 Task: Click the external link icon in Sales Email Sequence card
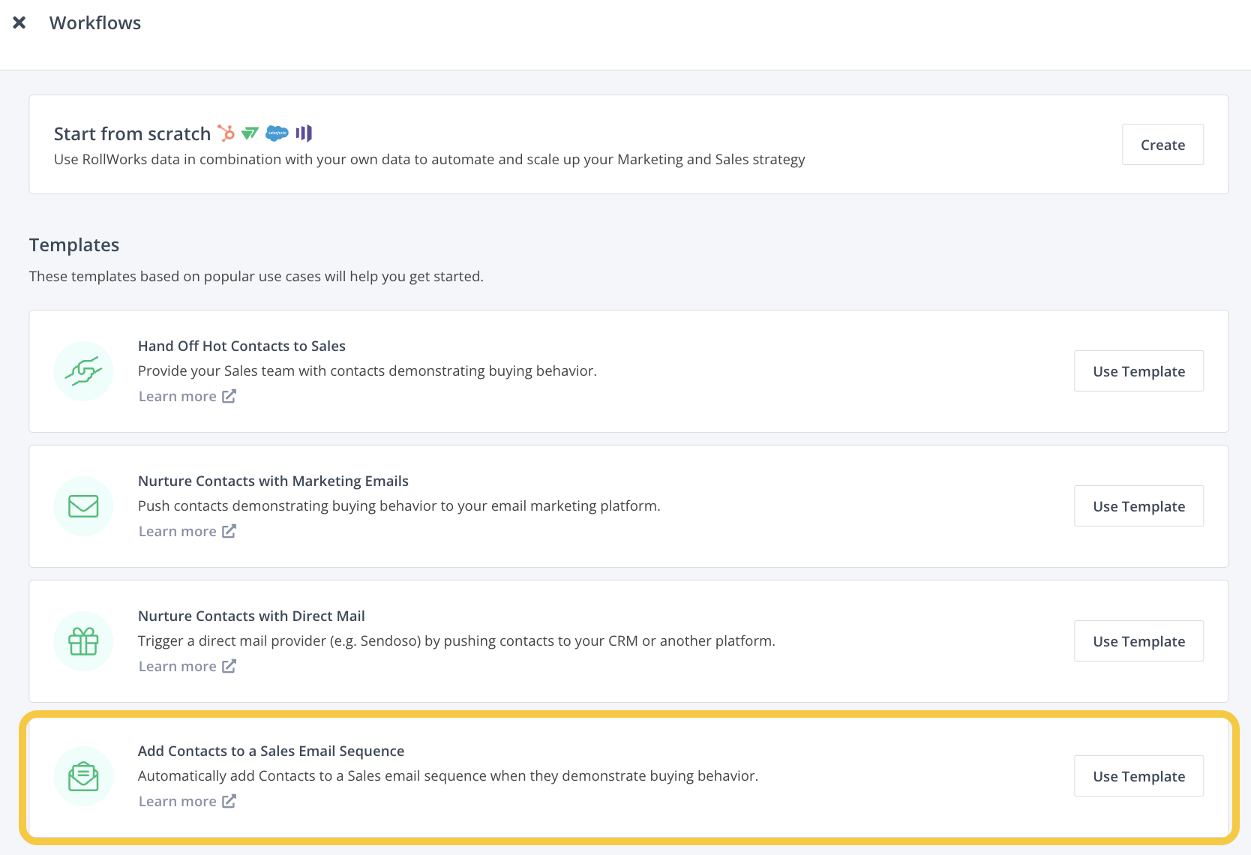229,801
